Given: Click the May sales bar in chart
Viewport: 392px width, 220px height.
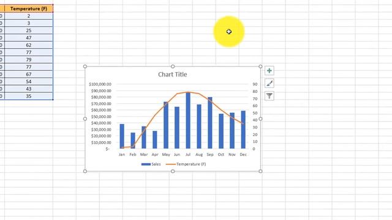Looking at the screenshot, I should point(166,125).
